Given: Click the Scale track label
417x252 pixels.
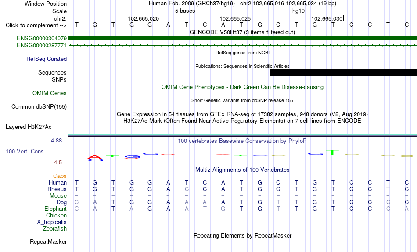Looking at the screenshot, I should click(x=60, y=11).
